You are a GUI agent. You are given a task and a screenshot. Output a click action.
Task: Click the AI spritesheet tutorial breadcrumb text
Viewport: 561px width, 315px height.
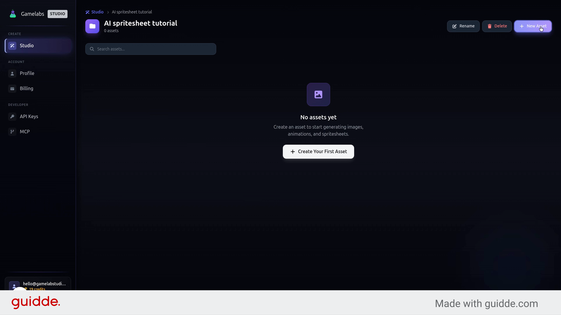coord(132,12)
